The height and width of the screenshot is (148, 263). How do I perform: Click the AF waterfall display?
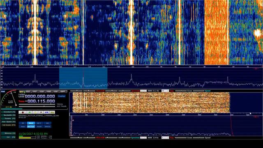click(151, 102)
